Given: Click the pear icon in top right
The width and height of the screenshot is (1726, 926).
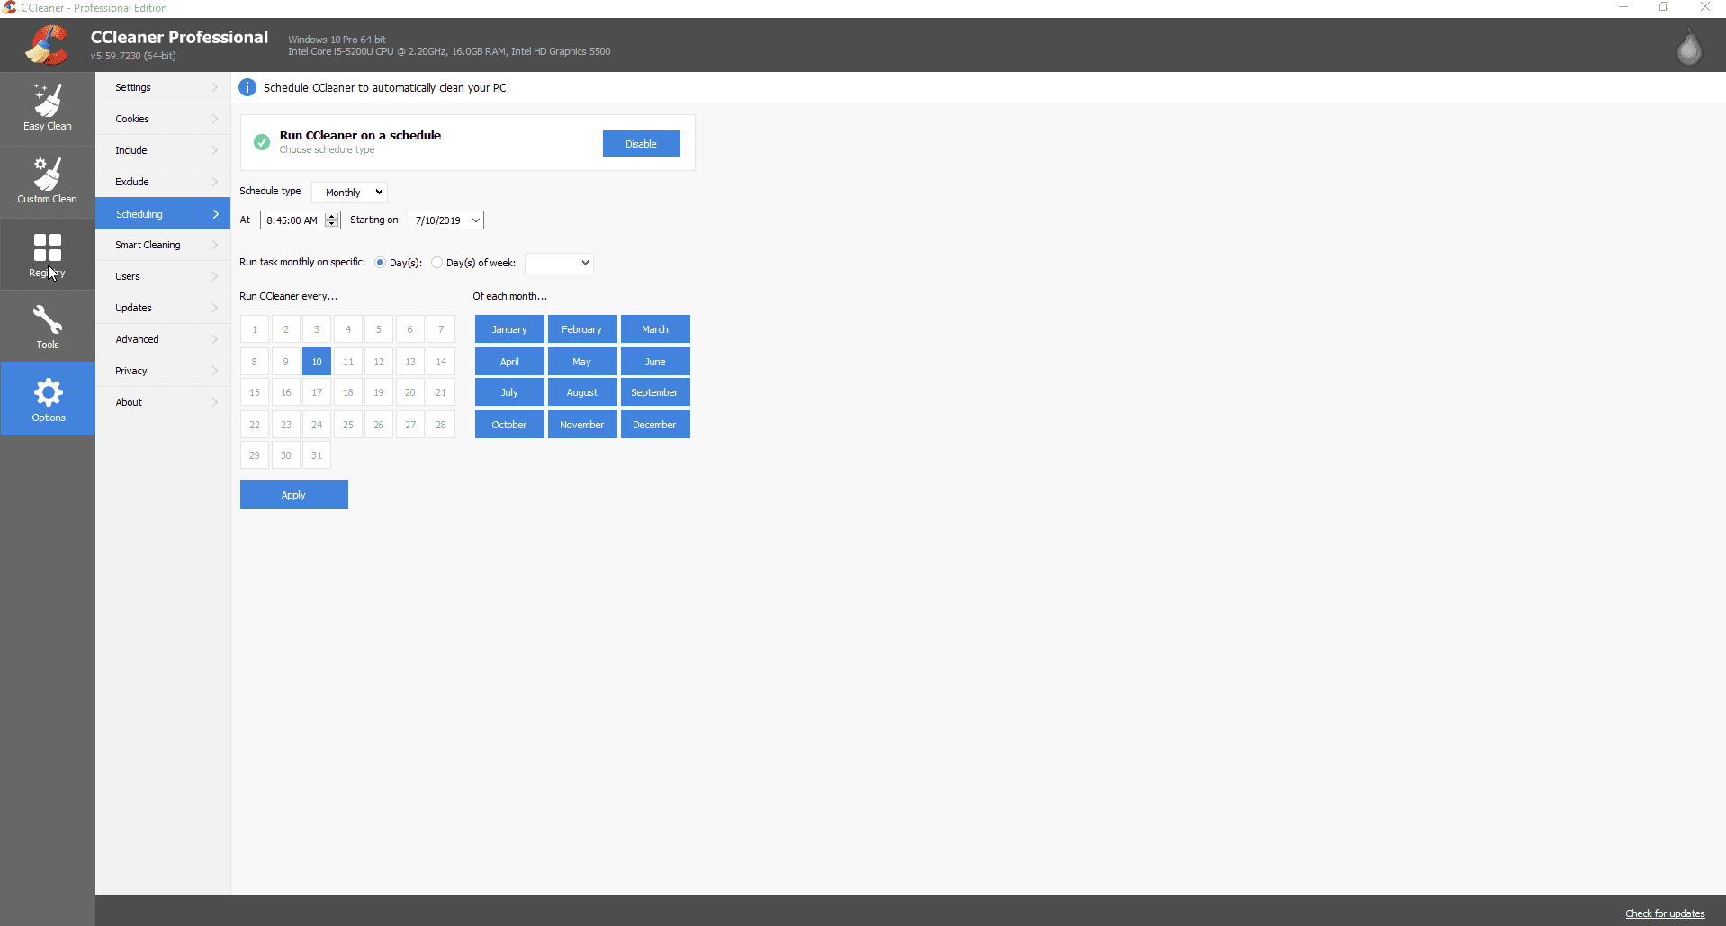Looking at the screenshot, I should point(1689,48).
